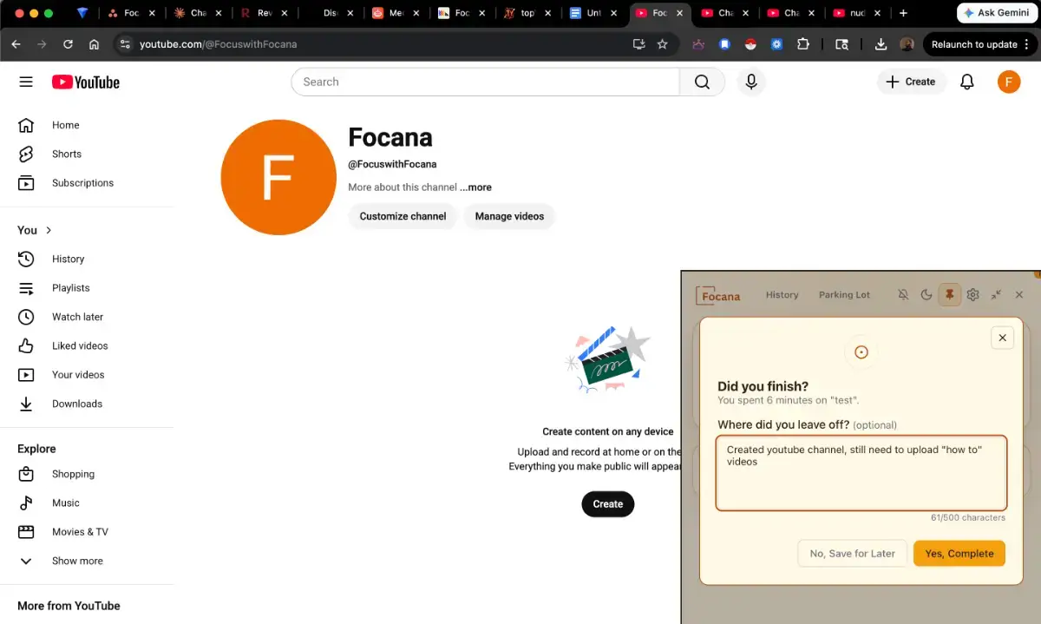Screen dimensions: 1041x624
Task: Toggle Focana notifications mute bell
Action: point(903,294)
